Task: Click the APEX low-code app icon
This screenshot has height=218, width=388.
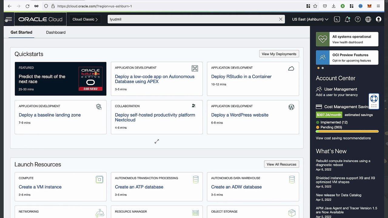Action: 195,68
